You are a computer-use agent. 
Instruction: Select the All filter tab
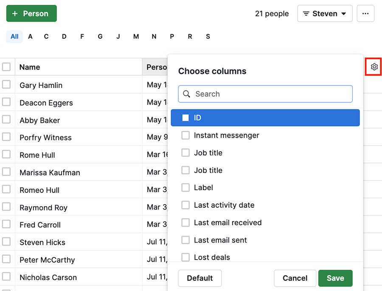[14, 37]
